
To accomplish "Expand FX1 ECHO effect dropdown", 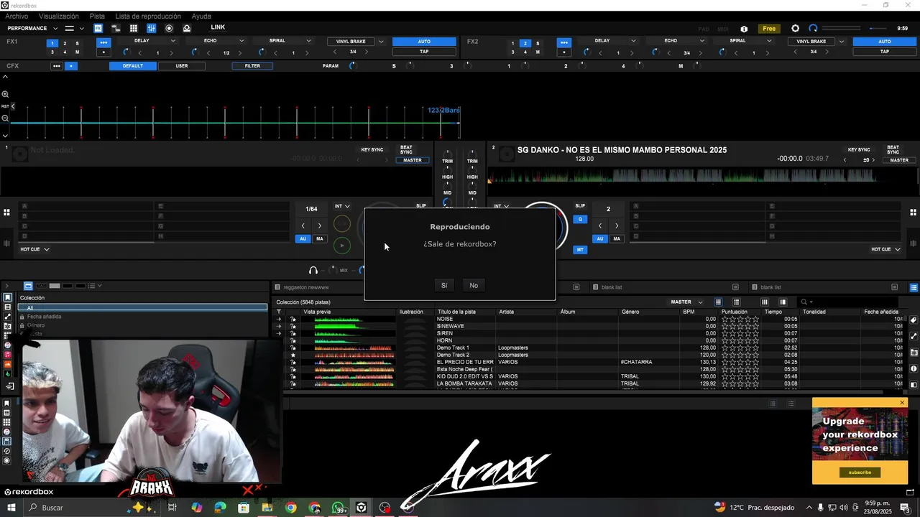I will point(241,41).
